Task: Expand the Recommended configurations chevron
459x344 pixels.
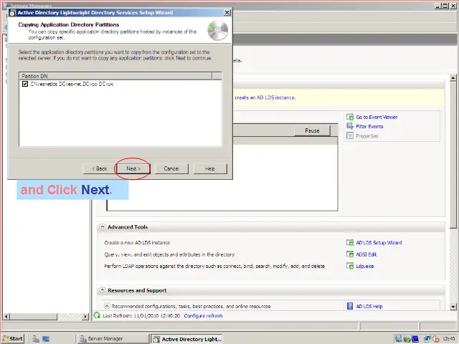Action: (x=107, y=306)
